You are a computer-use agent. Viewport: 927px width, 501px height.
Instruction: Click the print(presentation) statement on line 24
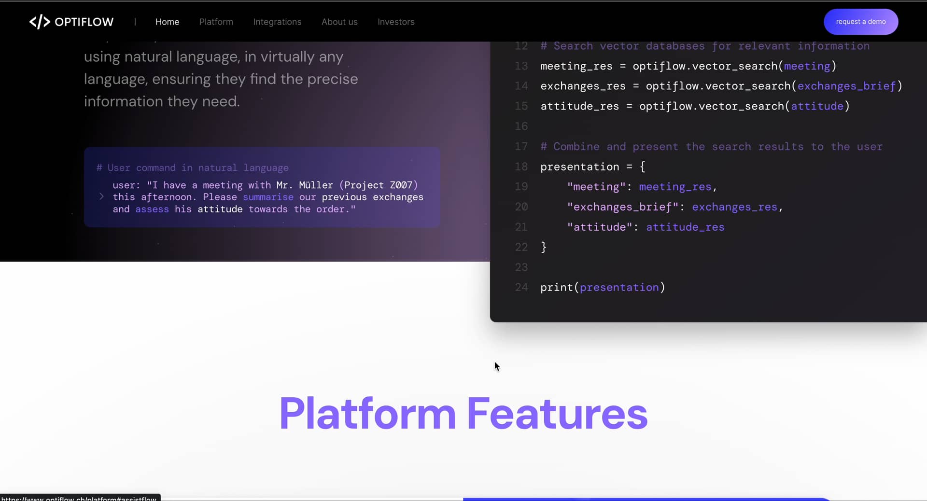603,287
